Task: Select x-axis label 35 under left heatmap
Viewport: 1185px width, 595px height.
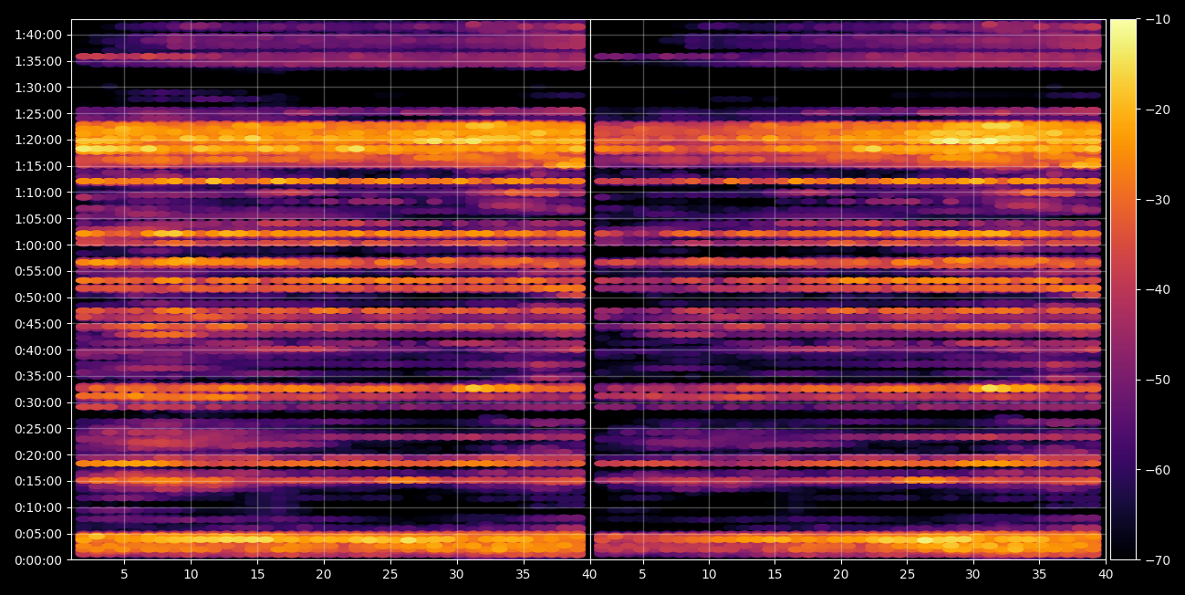Action: point(523,574)
